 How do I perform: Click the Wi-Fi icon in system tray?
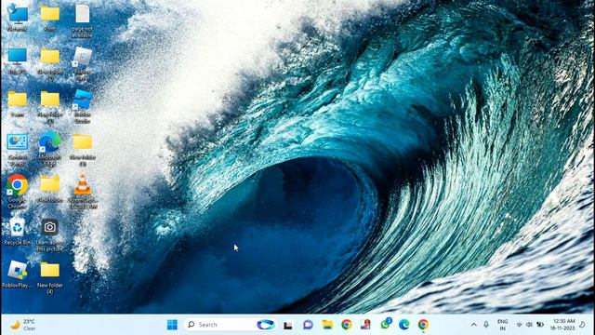tap(520, 325)
